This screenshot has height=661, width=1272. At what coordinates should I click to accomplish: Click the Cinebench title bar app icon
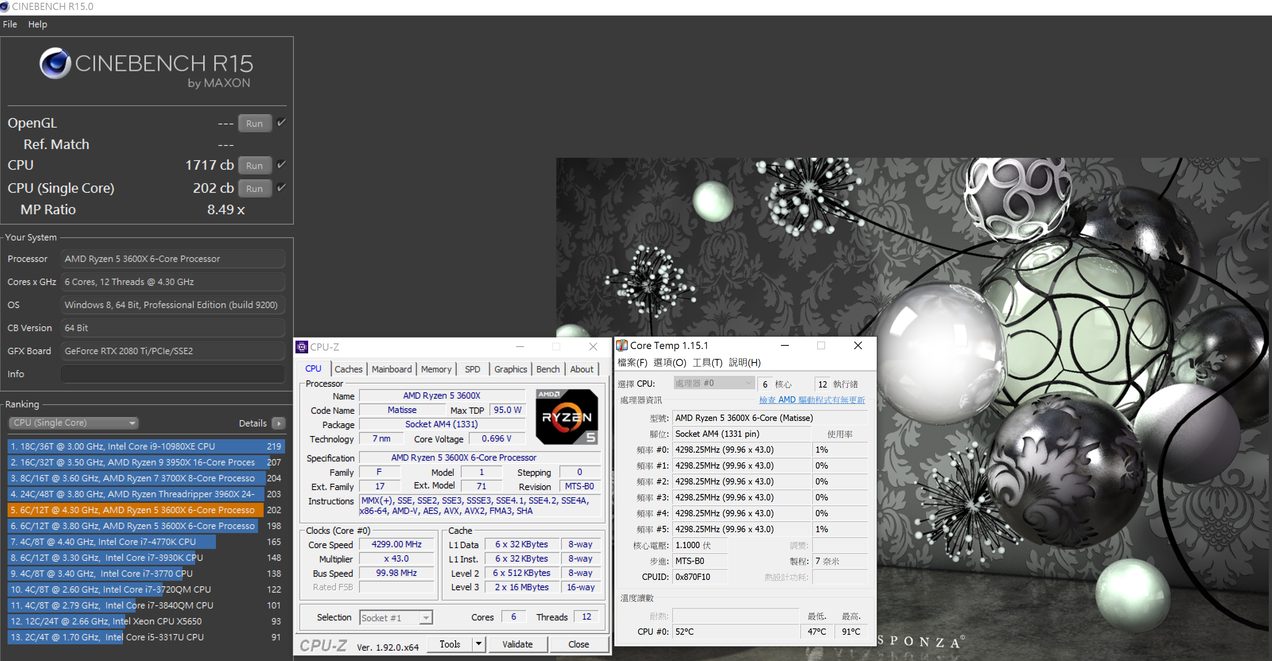[5, 6]
